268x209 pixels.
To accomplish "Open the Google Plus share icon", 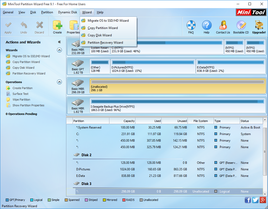I will pos(263,200).
